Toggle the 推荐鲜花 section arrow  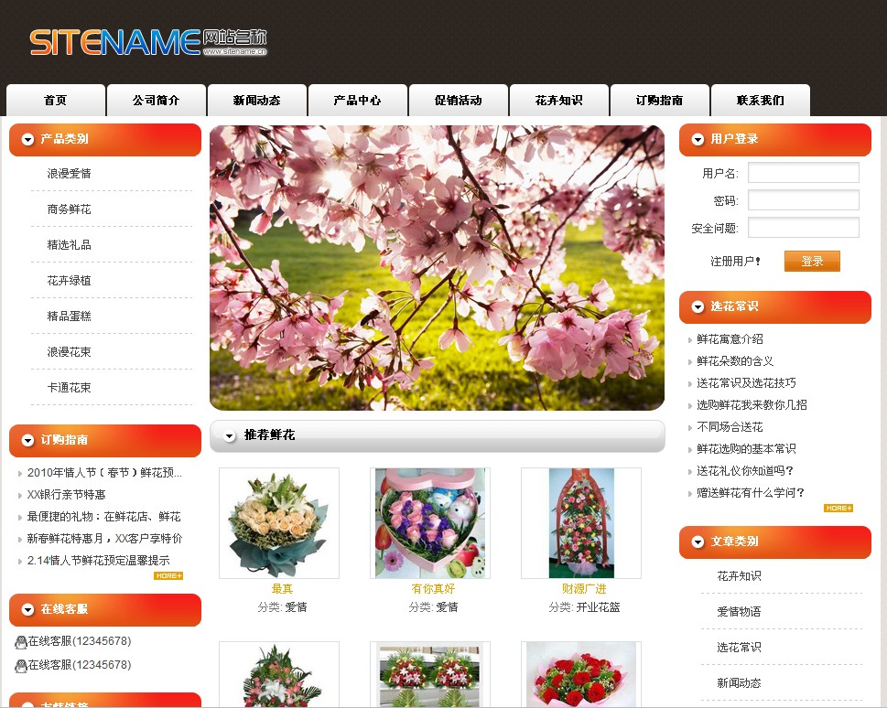click(x=228, y=435)
